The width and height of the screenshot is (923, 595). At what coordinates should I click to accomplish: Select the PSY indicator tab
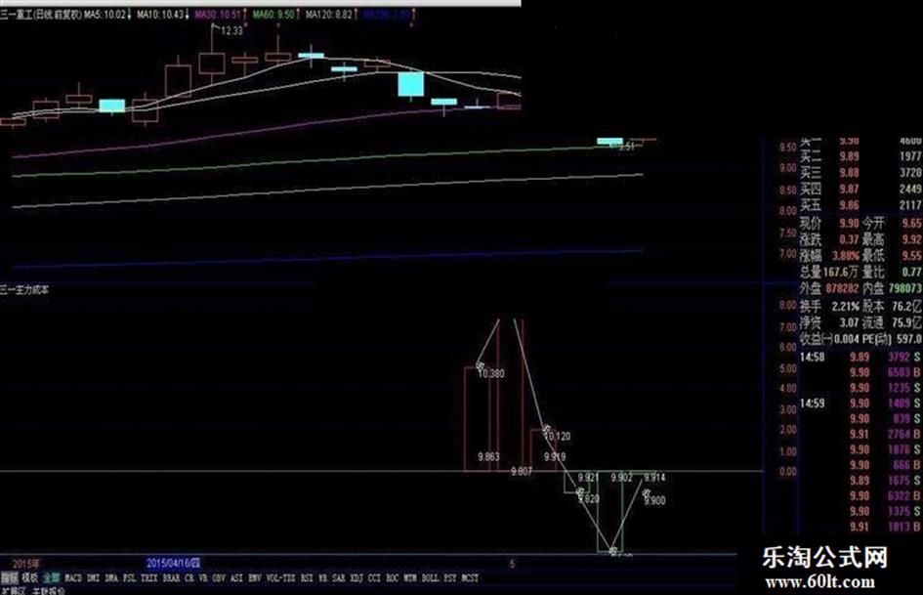pyautogui.click(x=450, y=578)
